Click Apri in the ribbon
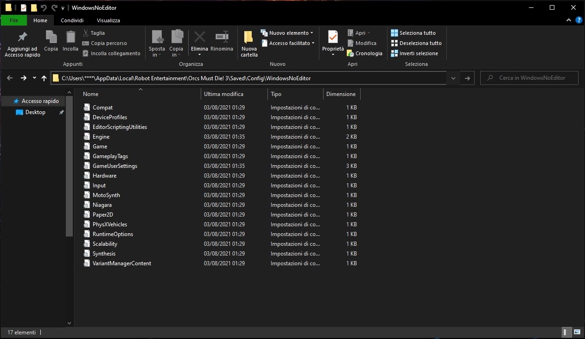The width and height of the screenshot is (585, 339). (359, 33)
